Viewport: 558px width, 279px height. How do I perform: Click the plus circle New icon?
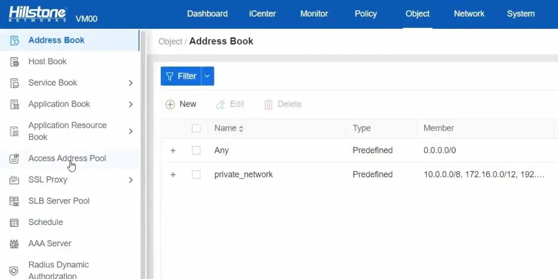[170, 105]
